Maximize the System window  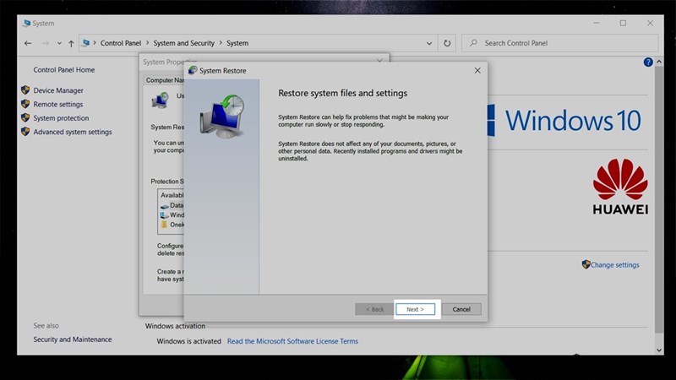(623, 24)
